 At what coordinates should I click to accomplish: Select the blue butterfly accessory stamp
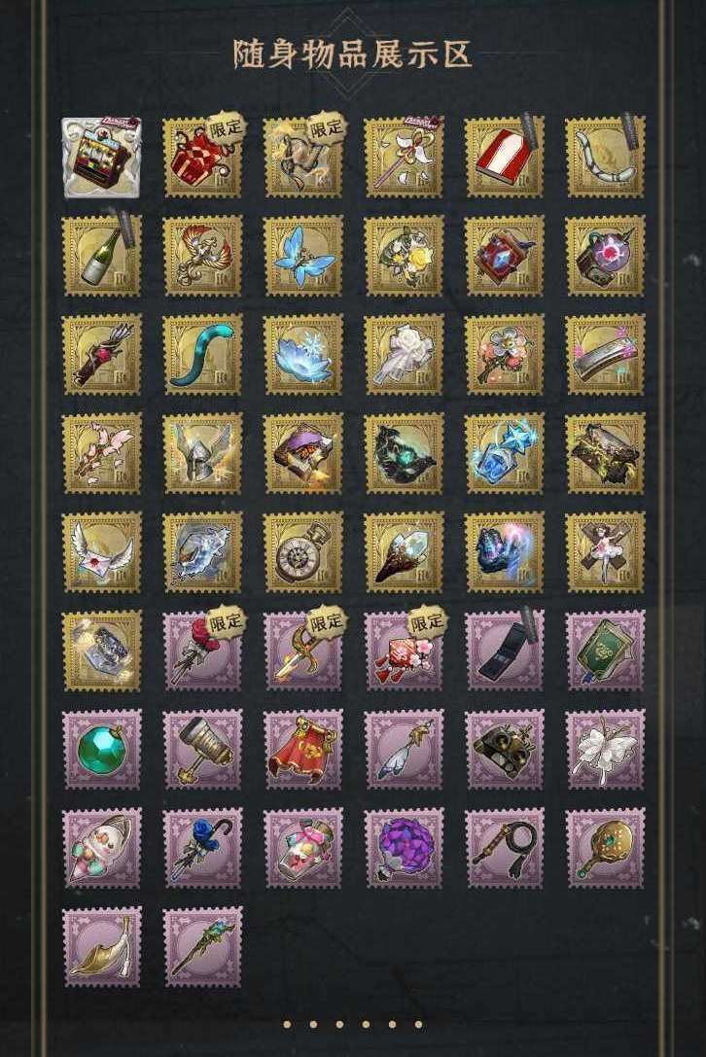tap(303, 256)
